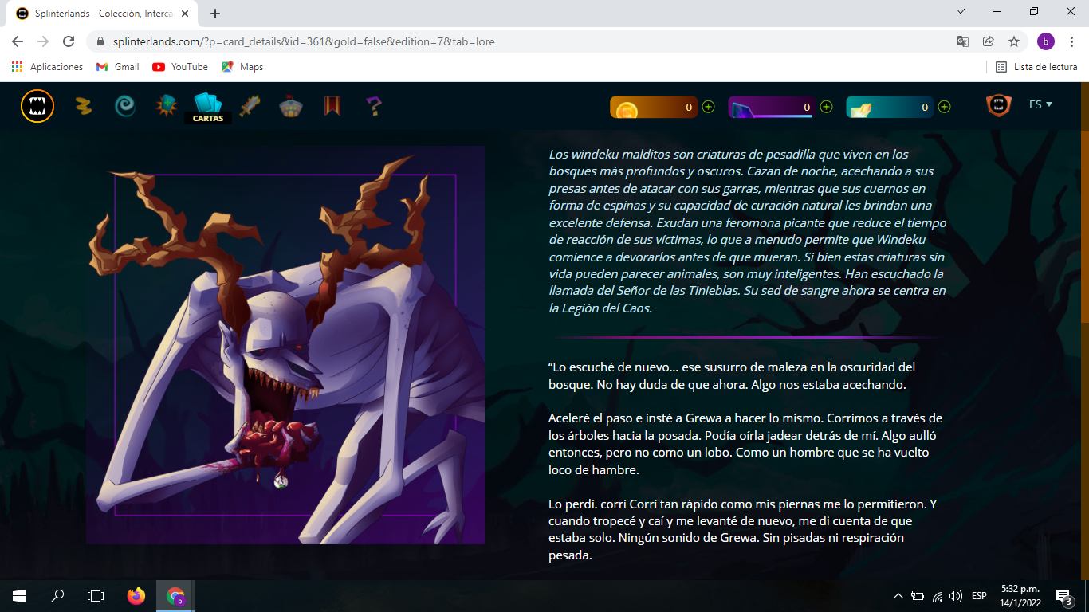Click the cursed Windeku card artwork

[x=285, y=345]
